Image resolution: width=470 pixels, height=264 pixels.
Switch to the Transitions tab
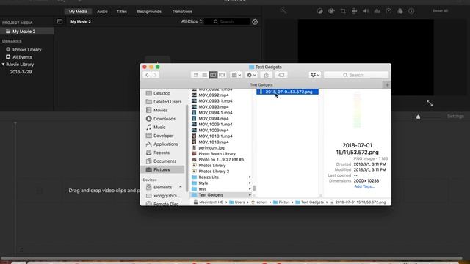point(182,12)
